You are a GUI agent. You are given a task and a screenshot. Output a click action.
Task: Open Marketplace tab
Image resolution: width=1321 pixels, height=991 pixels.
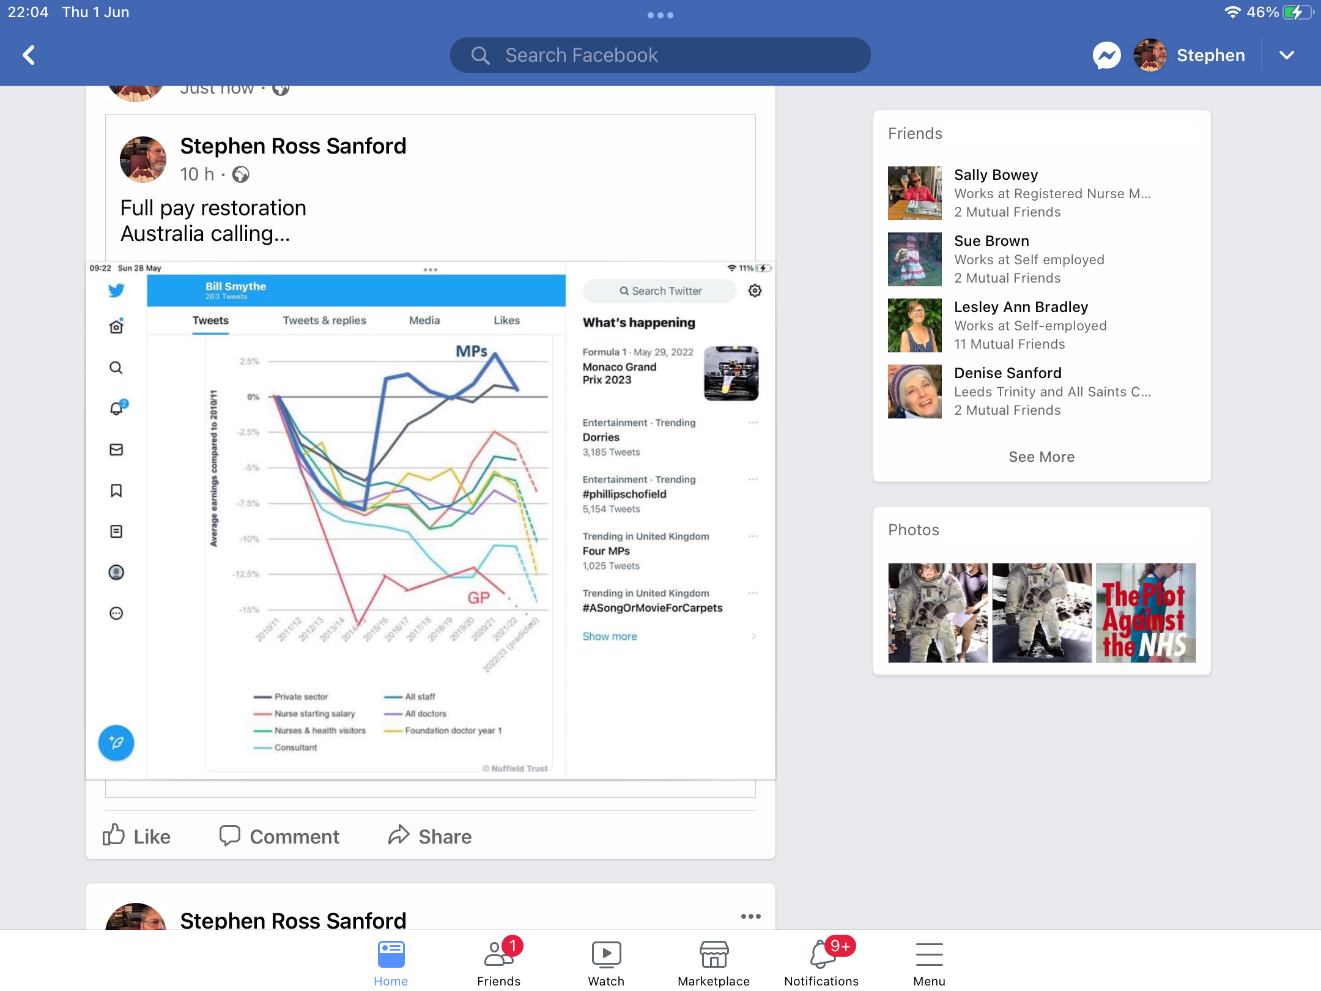click(714, 963)
